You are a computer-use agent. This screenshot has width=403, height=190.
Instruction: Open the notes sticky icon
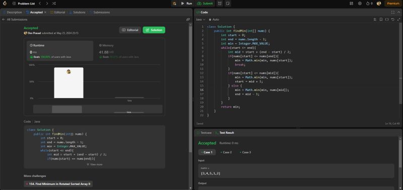click(x=228, y=4)
